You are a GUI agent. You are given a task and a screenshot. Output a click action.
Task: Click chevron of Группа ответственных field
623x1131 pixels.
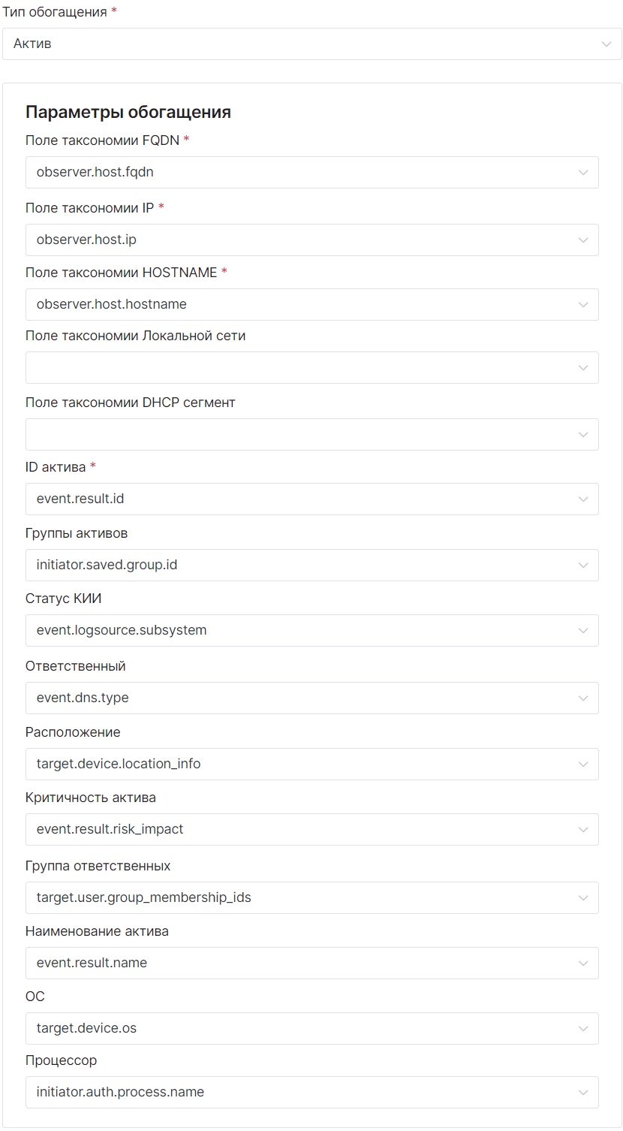583,898
